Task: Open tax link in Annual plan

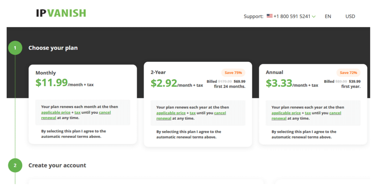Action: pos(308,113)
